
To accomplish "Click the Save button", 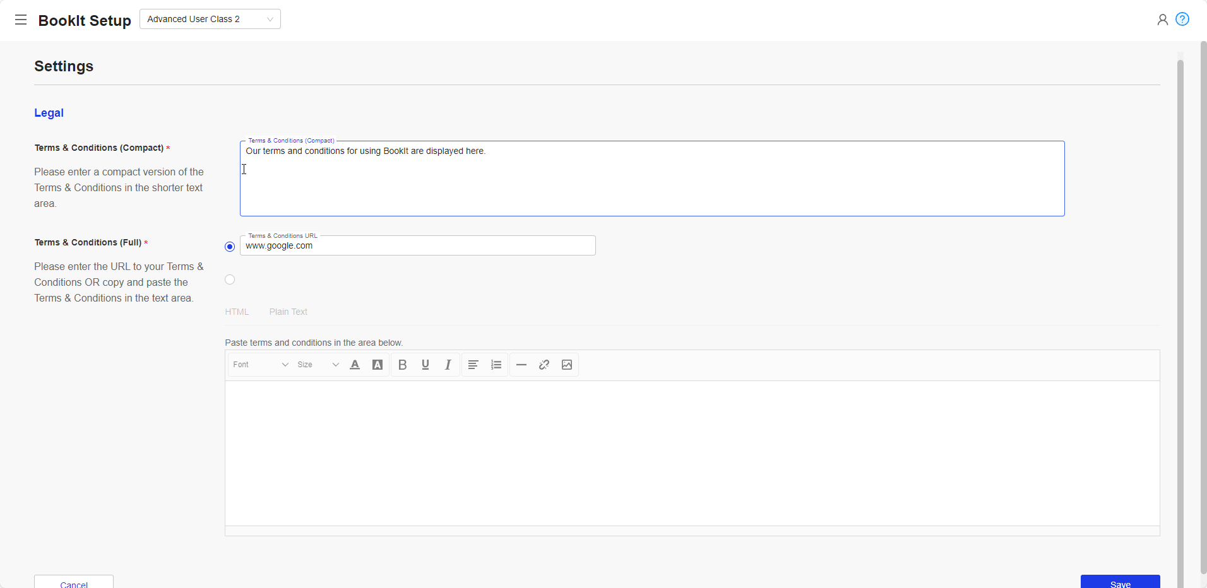I will click(x=1120, y=582).
